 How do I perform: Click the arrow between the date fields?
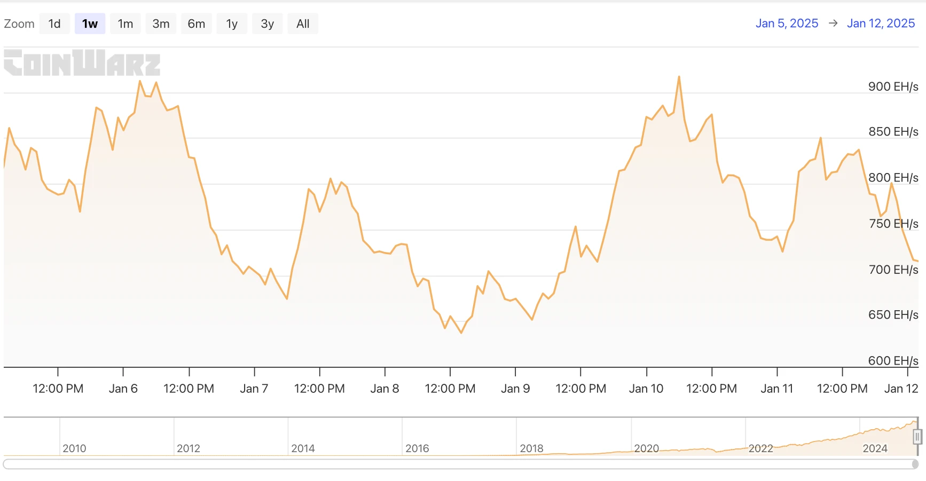pyautogui.click(x=833, y=23)
